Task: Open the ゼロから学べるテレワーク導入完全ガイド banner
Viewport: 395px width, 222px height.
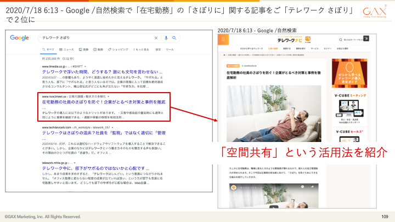Action: [x=349, y=73]
